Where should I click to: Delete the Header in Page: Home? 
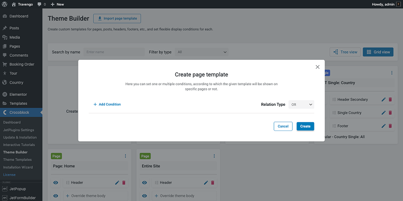[124, 182]
